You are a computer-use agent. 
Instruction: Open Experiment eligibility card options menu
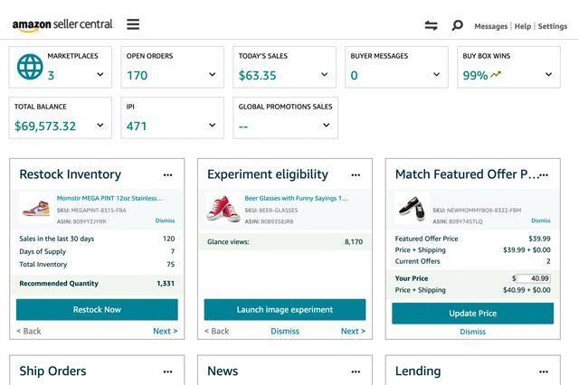[x=356, y=175]
